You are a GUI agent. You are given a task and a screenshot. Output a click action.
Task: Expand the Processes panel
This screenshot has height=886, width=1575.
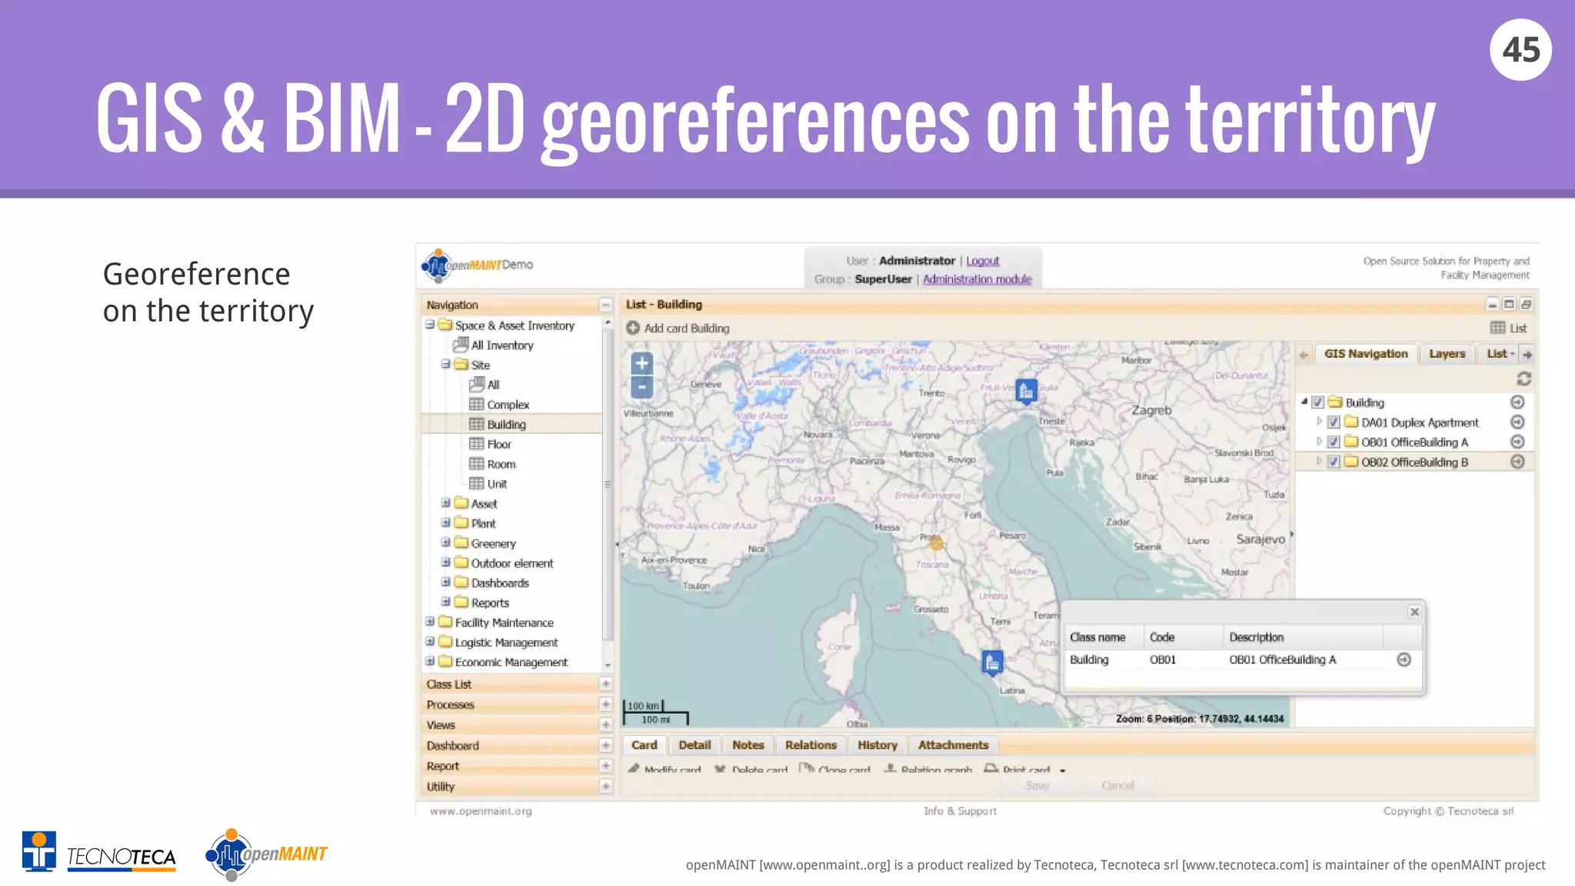tap(605, 704)
